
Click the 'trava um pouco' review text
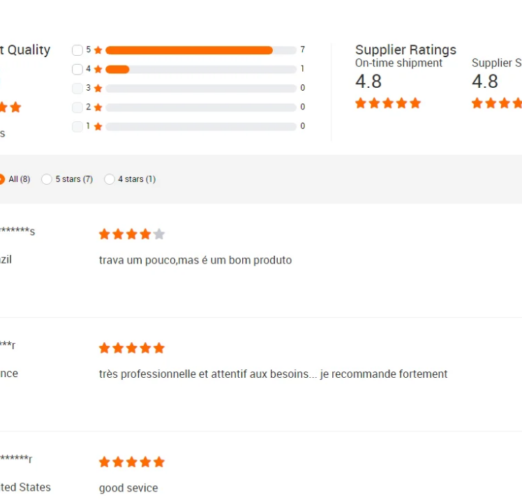click(x=195, y=260)
